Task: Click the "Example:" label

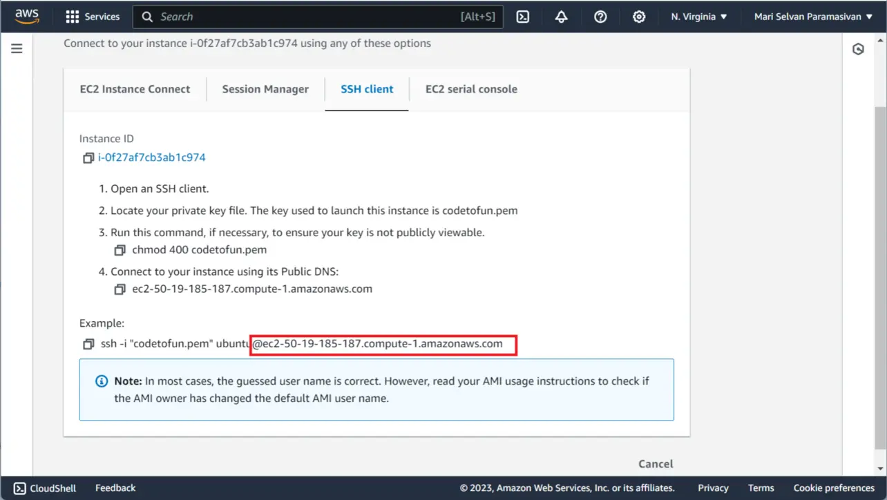Action: point(102,323)
